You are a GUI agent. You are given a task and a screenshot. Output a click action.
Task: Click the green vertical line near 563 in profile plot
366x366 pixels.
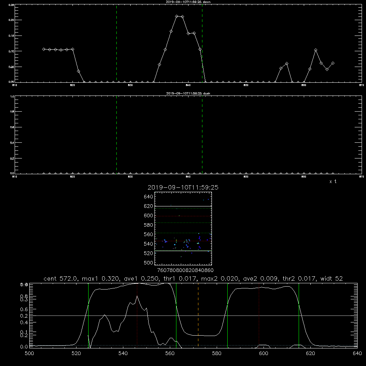[176, 315]
